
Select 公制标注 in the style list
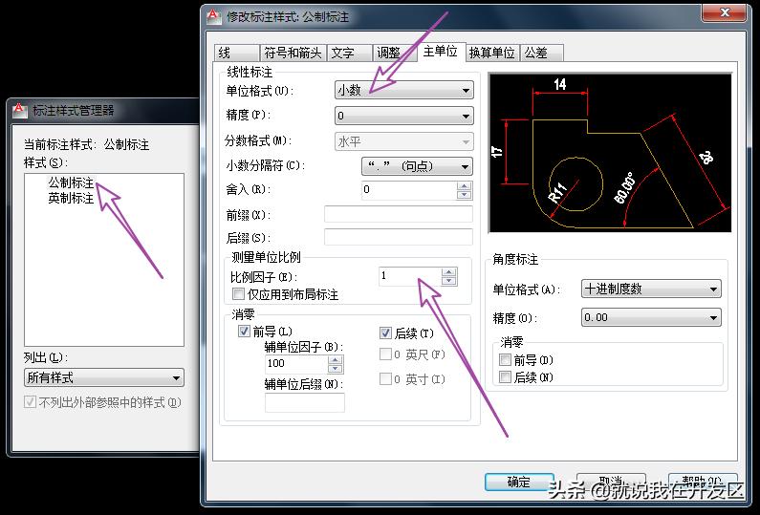(x=71, y=182)
